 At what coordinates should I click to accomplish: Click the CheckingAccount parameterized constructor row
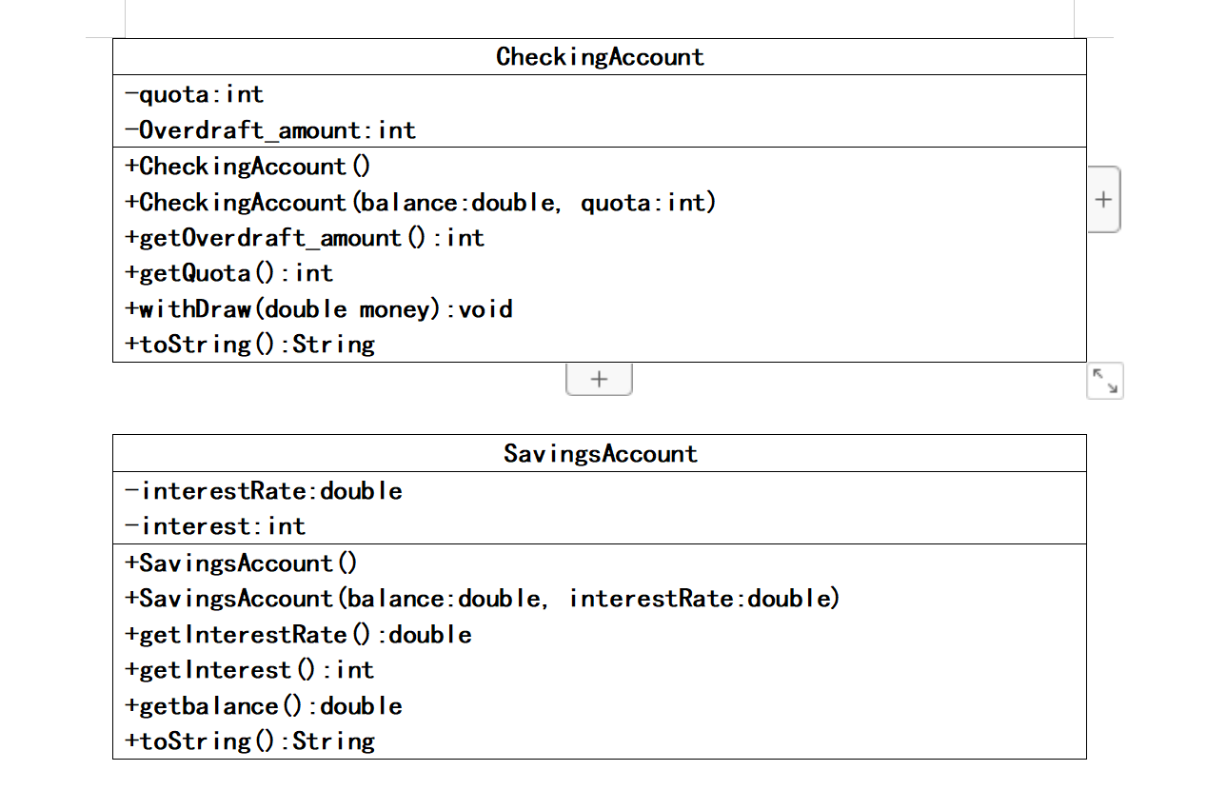click(x=419, y=202)
